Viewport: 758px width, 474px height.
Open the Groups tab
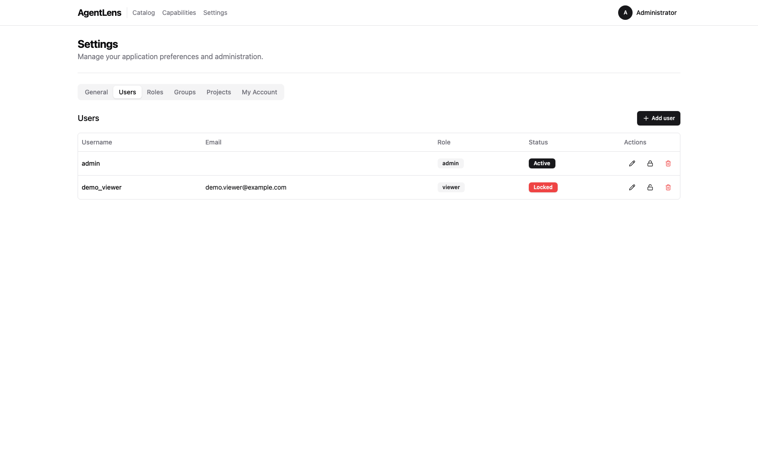pos(185,92)
